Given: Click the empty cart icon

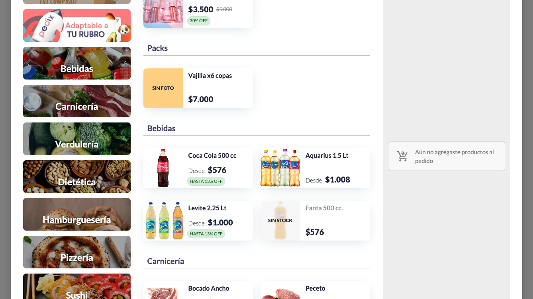Looking at the screenshot, I should [x=403, y=156].
